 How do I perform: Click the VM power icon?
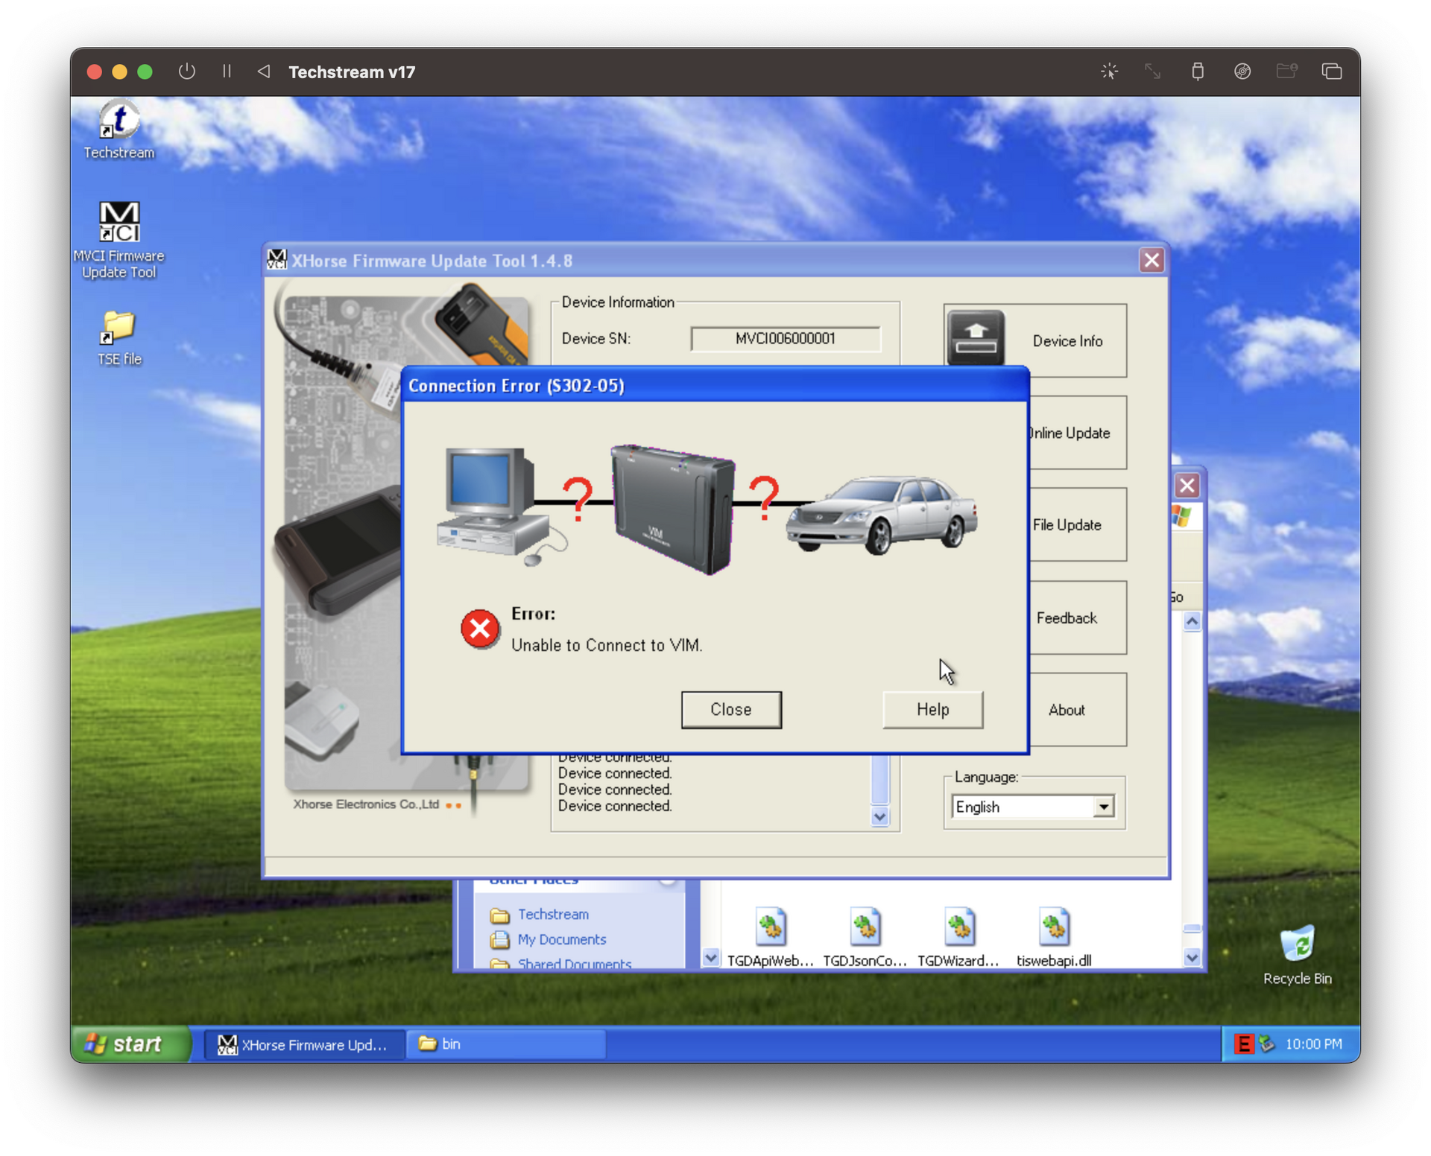click(x=186, y=72)
